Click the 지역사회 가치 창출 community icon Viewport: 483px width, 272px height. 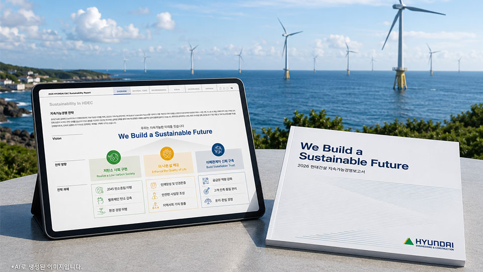coord(155,206)
